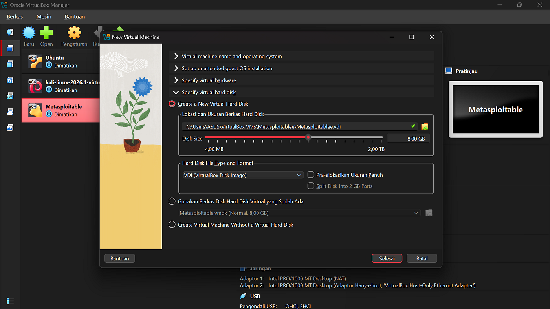The width and height of the screenshot is (550, 309).
Task: Click the "Pengendali USB:" details row
Action: click(275, 306)
